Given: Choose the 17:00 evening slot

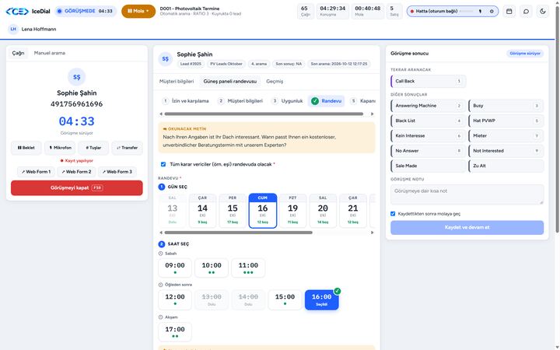Looking at the screenshot, I should point(175,332).
